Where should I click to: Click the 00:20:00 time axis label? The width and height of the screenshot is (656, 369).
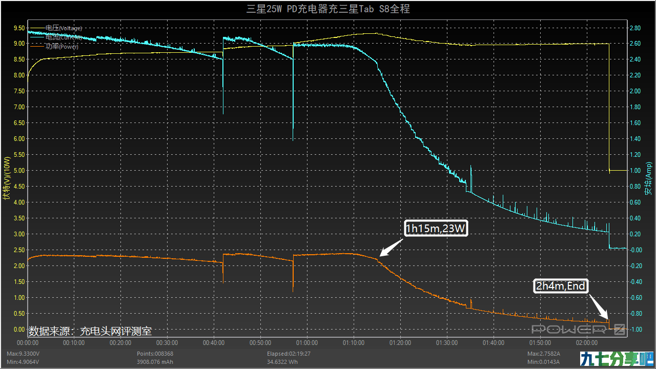pos(121,343)
